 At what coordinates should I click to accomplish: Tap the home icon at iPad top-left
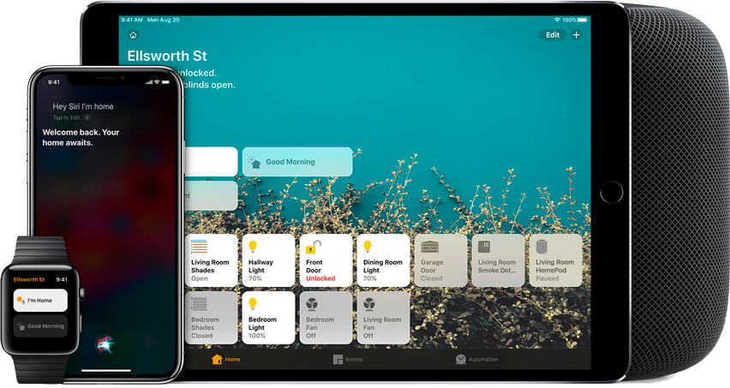133,35
